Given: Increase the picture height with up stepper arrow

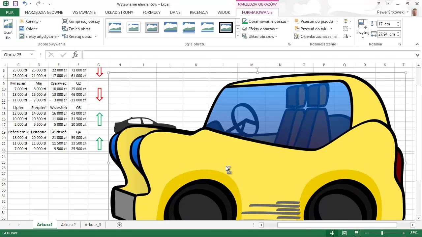Looking at the screenshot, I should [398, 23].
